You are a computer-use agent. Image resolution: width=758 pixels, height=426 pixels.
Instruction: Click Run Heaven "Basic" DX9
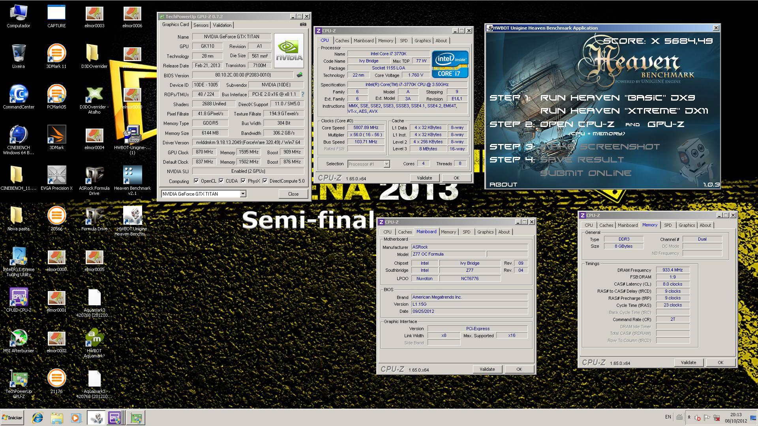tap(617, 98)
